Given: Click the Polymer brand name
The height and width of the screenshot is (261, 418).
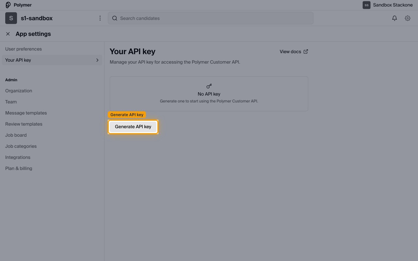Looking at the screenshot, I should pos(23,5).
